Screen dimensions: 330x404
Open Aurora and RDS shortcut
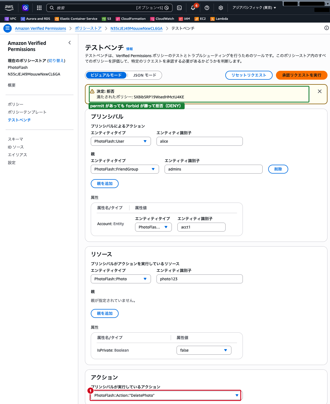point(35,19)
